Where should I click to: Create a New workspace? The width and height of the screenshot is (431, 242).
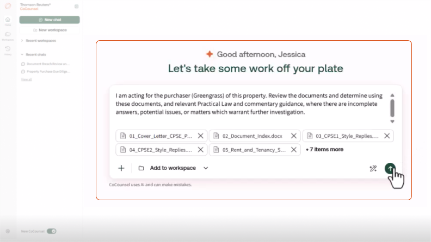pos(50,30)
